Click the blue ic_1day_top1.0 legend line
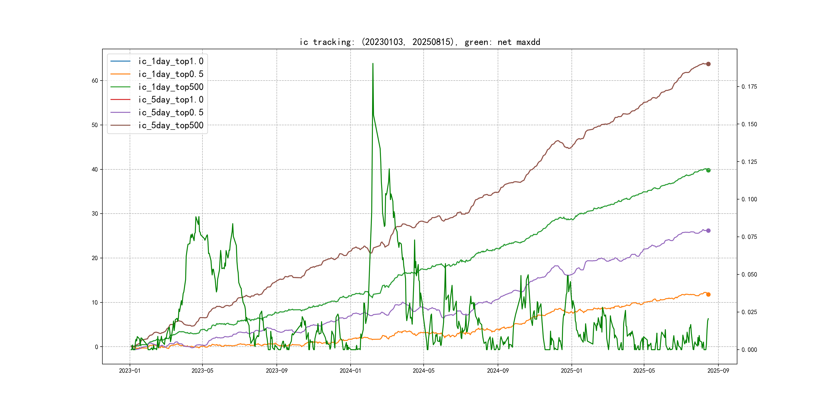Image resolution: width=819 pixels, height=409 pixels. pos(120,61)
